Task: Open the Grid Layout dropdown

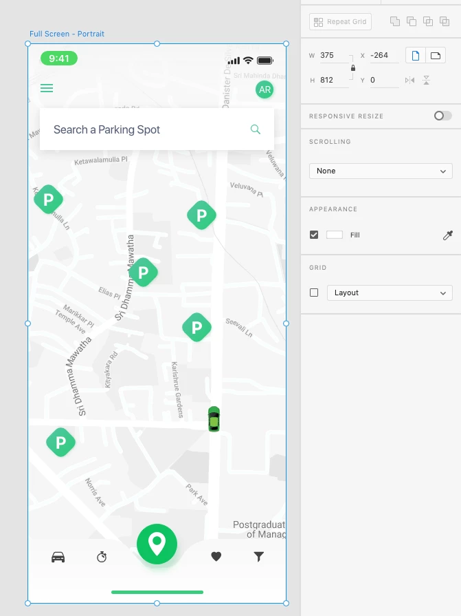Action: point(390,293)
